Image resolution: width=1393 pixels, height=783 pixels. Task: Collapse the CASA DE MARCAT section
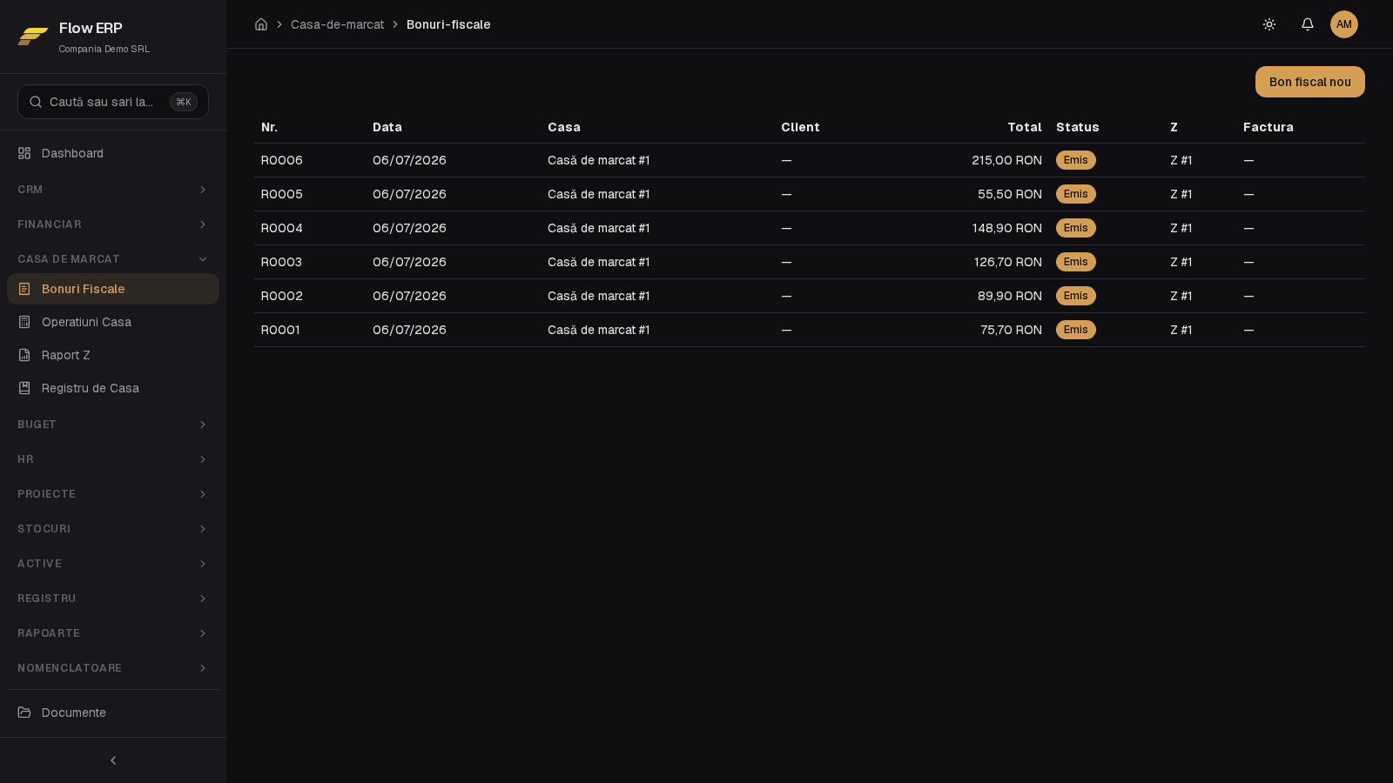[x=113, y=259]
